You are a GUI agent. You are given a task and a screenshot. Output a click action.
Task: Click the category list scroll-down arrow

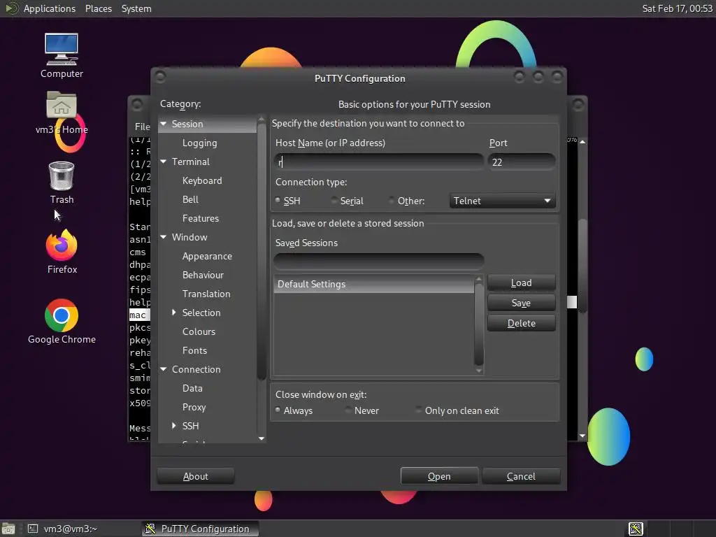[x=262, y=438]
